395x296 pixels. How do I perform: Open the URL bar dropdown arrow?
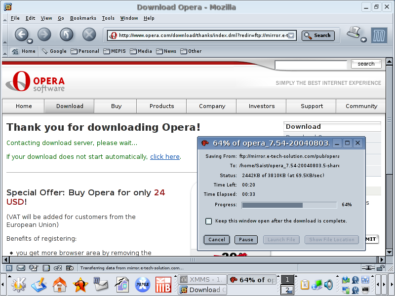click(291, 36)
